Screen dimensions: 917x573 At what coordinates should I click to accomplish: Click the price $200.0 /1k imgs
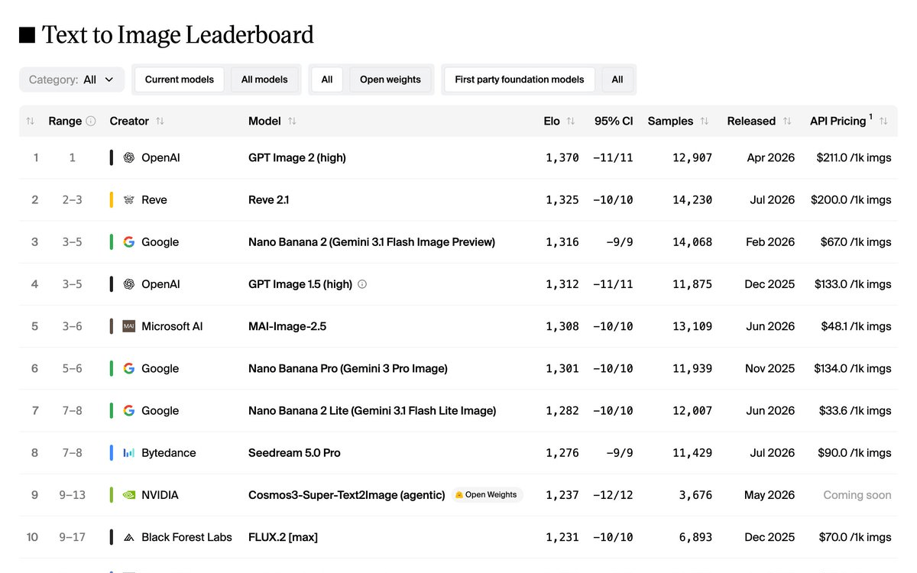tap(851, 200)
